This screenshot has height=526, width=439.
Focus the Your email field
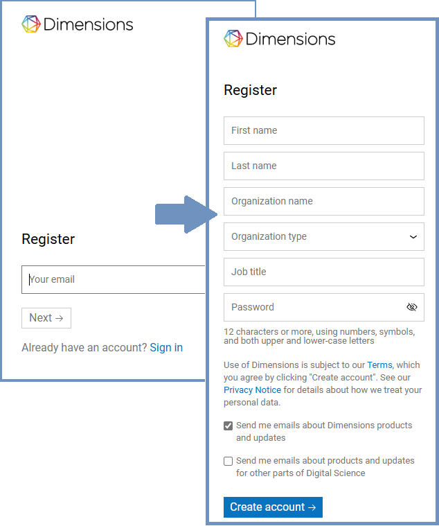point(114,279)
